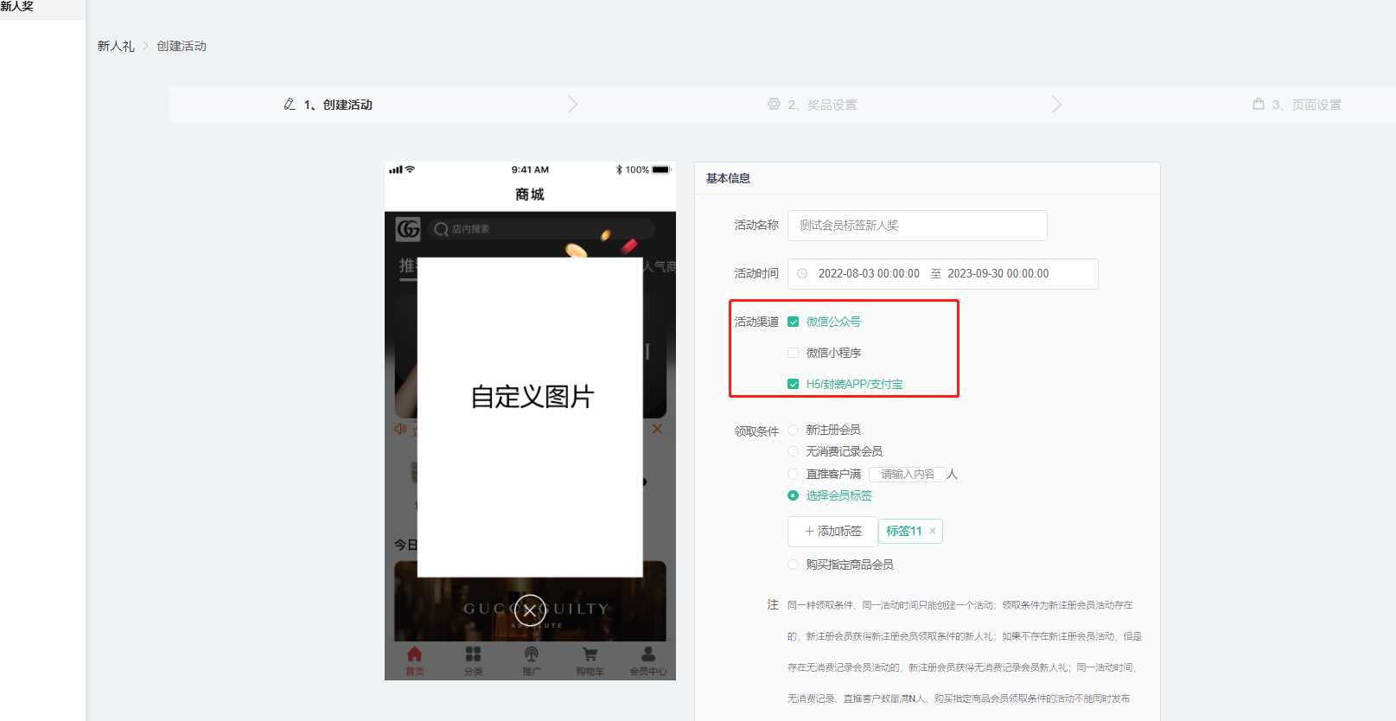
Task: Close the custom image popup in preview
Action: (x=530, y=610)
